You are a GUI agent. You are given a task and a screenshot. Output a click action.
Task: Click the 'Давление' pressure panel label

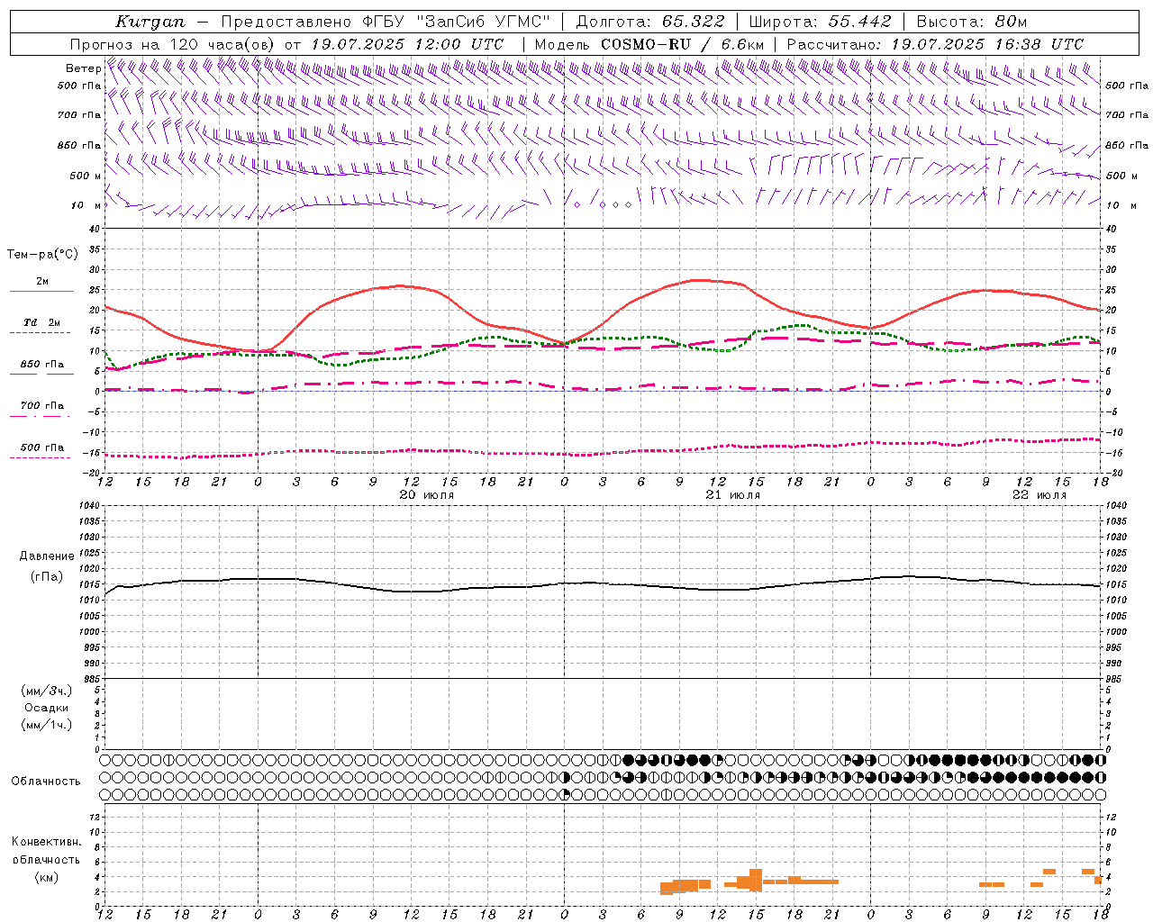(x=47, y=556)
